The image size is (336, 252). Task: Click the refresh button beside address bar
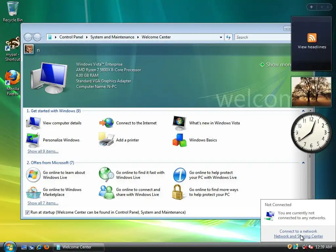tap(228, 37)
